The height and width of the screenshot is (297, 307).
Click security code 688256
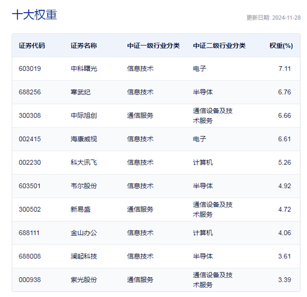pos(30,92)
